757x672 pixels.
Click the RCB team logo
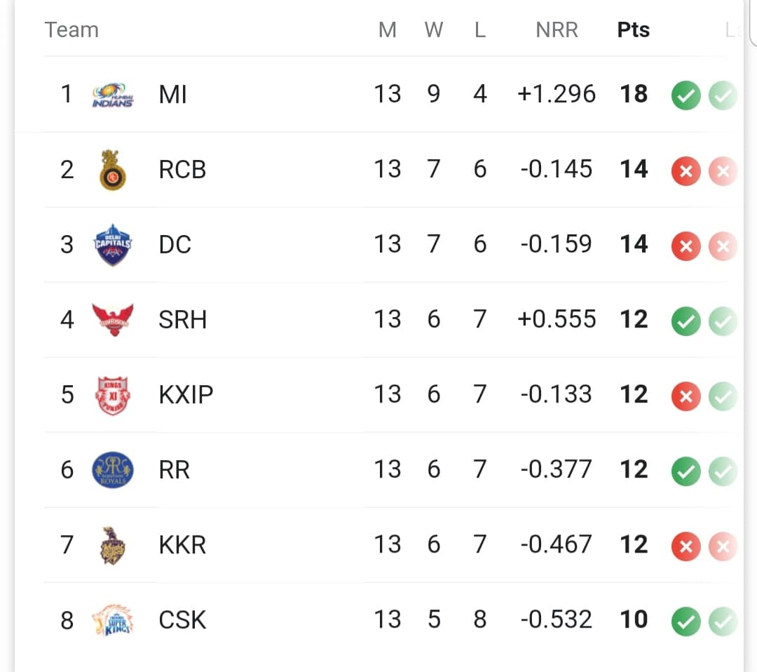pyautogui.click(x=112, y=170)
